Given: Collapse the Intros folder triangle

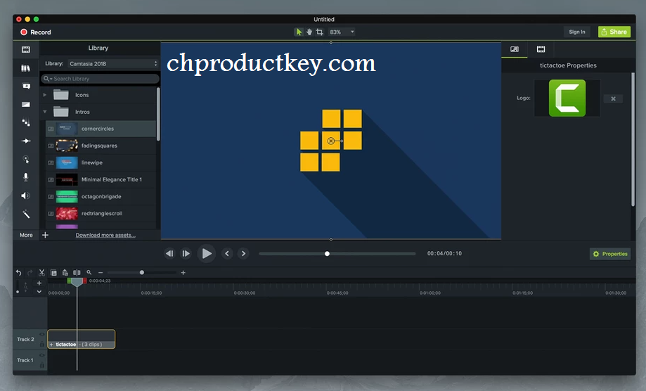Looking at the screenshot, I should pos(45,112).
